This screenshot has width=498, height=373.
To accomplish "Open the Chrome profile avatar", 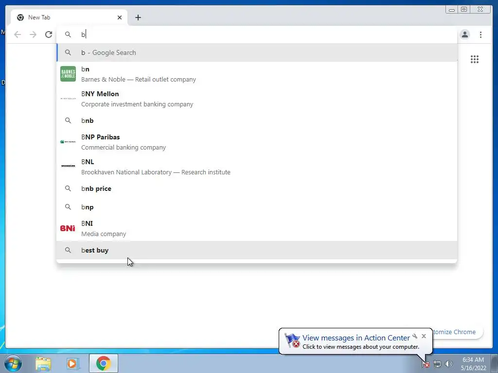I will click(464, 34).
